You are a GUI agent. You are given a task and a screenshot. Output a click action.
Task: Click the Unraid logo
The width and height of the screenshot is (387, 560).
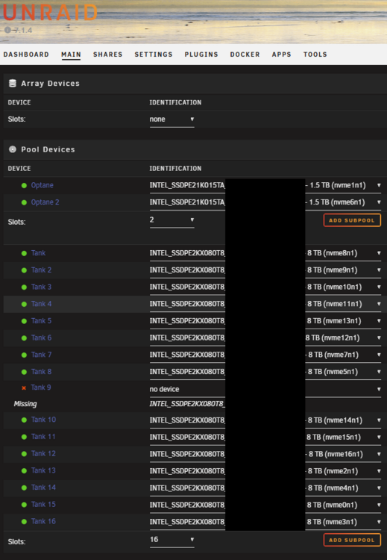point(50,13)
